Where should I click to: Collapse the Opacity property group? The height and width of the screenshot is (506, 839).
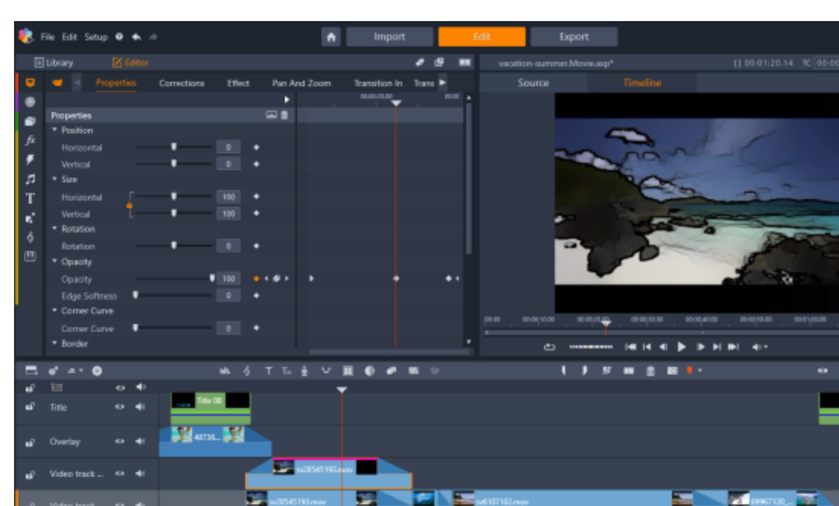click(x=54, y=261)
